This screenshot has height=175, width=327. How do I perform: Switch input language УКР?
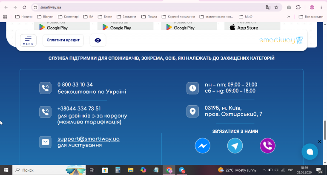point(290,170)
